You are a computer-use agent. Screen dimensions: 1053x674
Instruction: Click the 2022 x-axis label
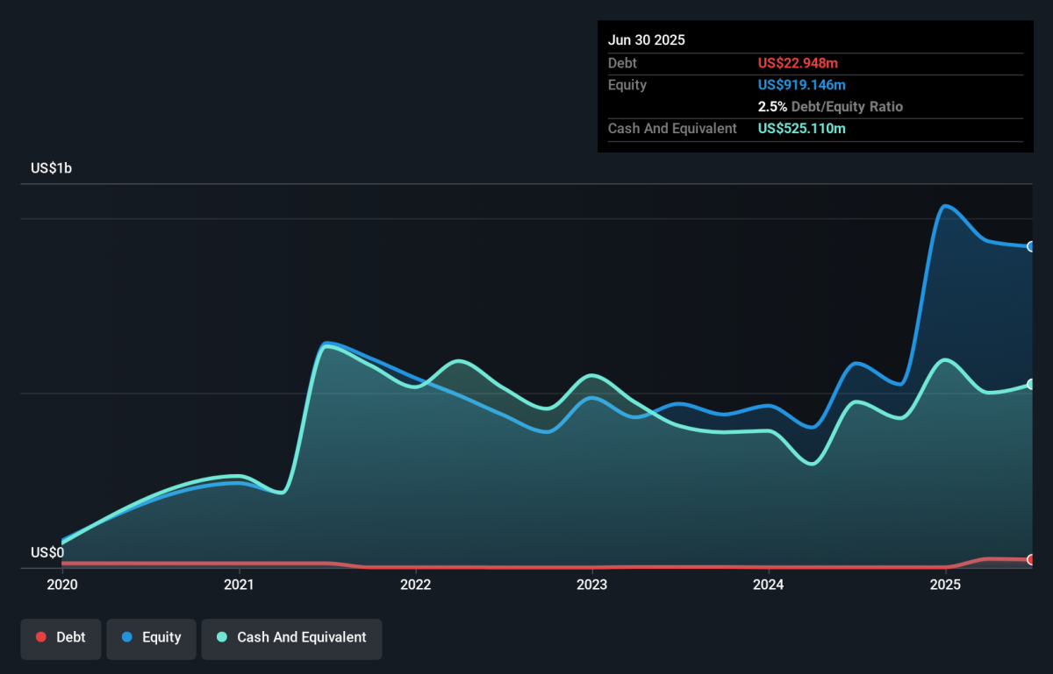point(415,585)
